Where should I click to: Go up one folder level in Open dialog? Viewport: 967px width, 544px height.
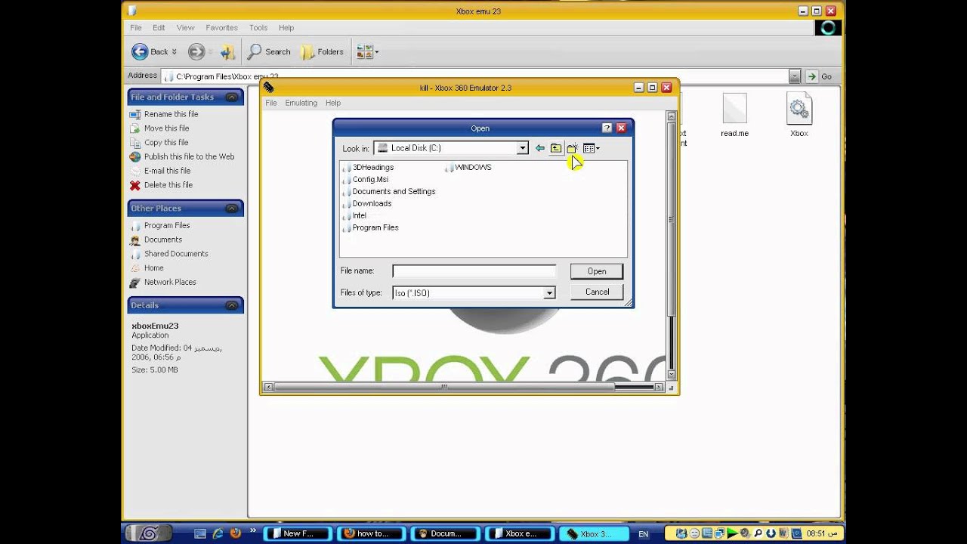click(556, 148)
